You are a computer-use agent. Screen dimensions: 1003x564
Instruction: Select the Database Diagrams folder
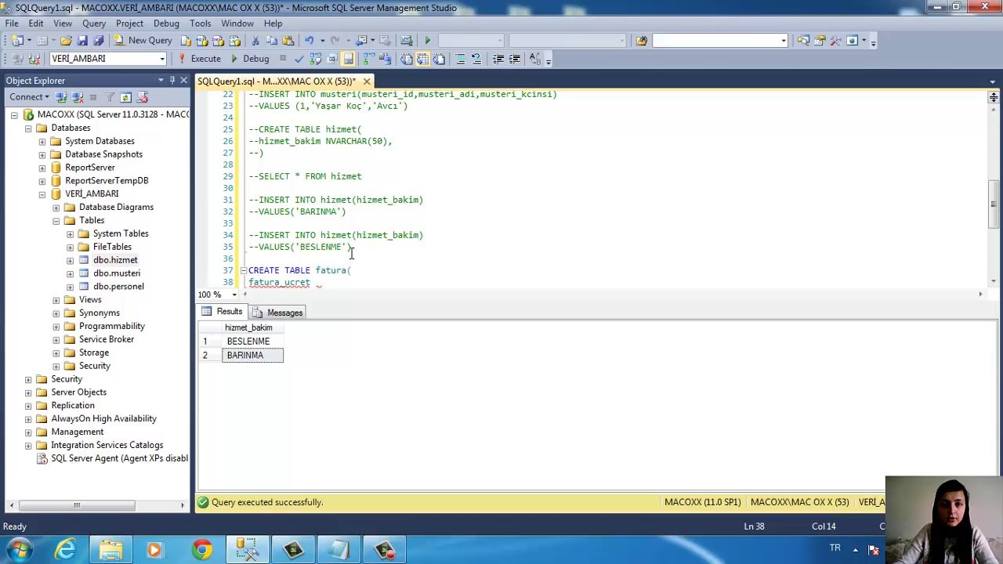pyautogui.click(x=116, y=208)
